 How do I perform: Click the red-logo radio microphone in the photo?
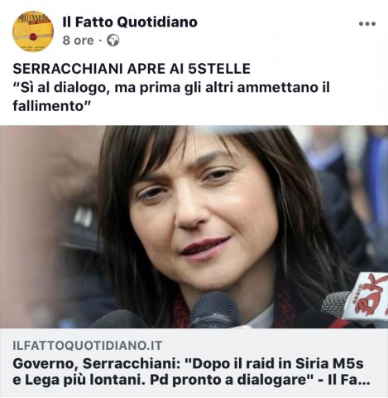(358, 300)
